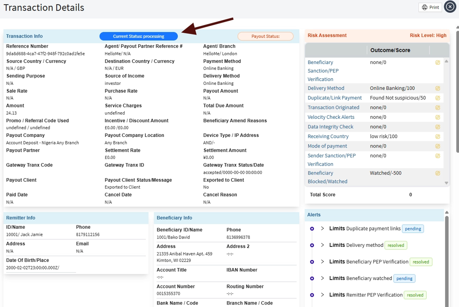The width and height of the screenshot is (459, 307).
Task: Click timeline dot for Remitter PEP Verification
Action: 312,295
